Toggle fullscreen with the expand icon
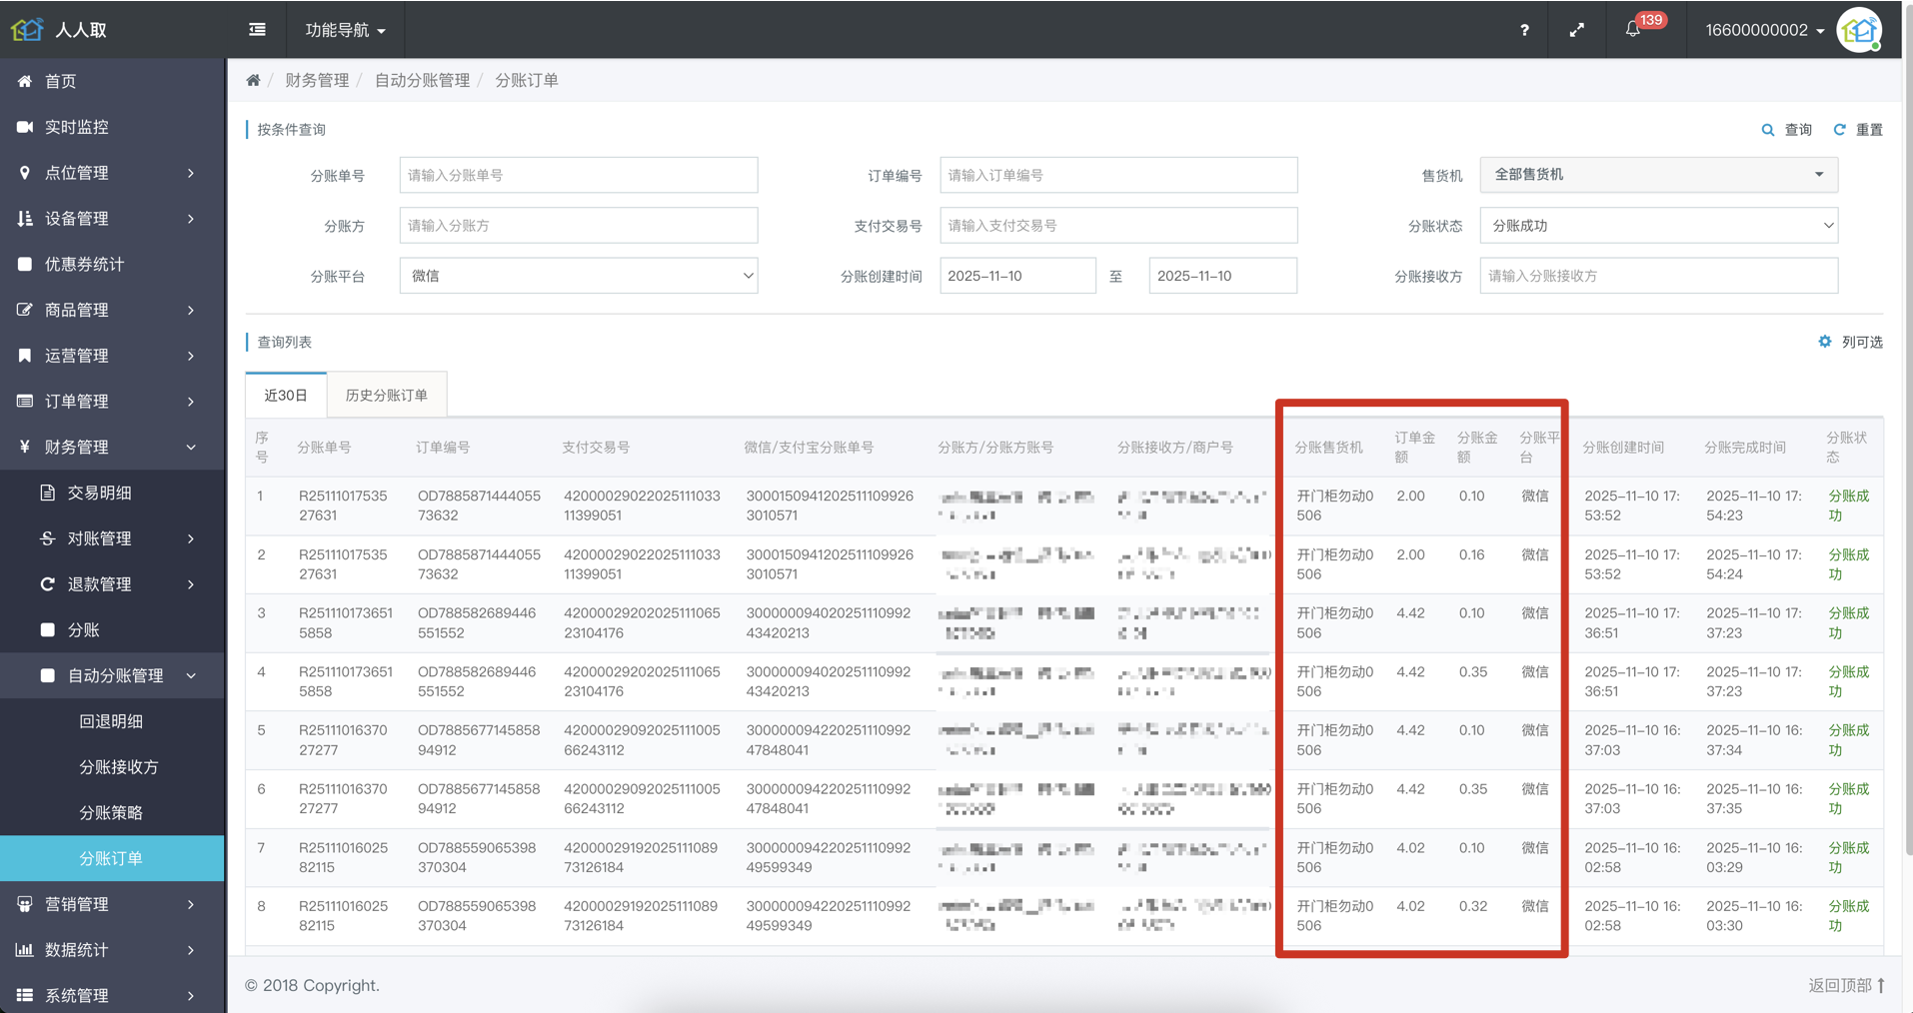This screenshot has height=1013, width=1913. pyautogui.click(x=1576, y=30)
